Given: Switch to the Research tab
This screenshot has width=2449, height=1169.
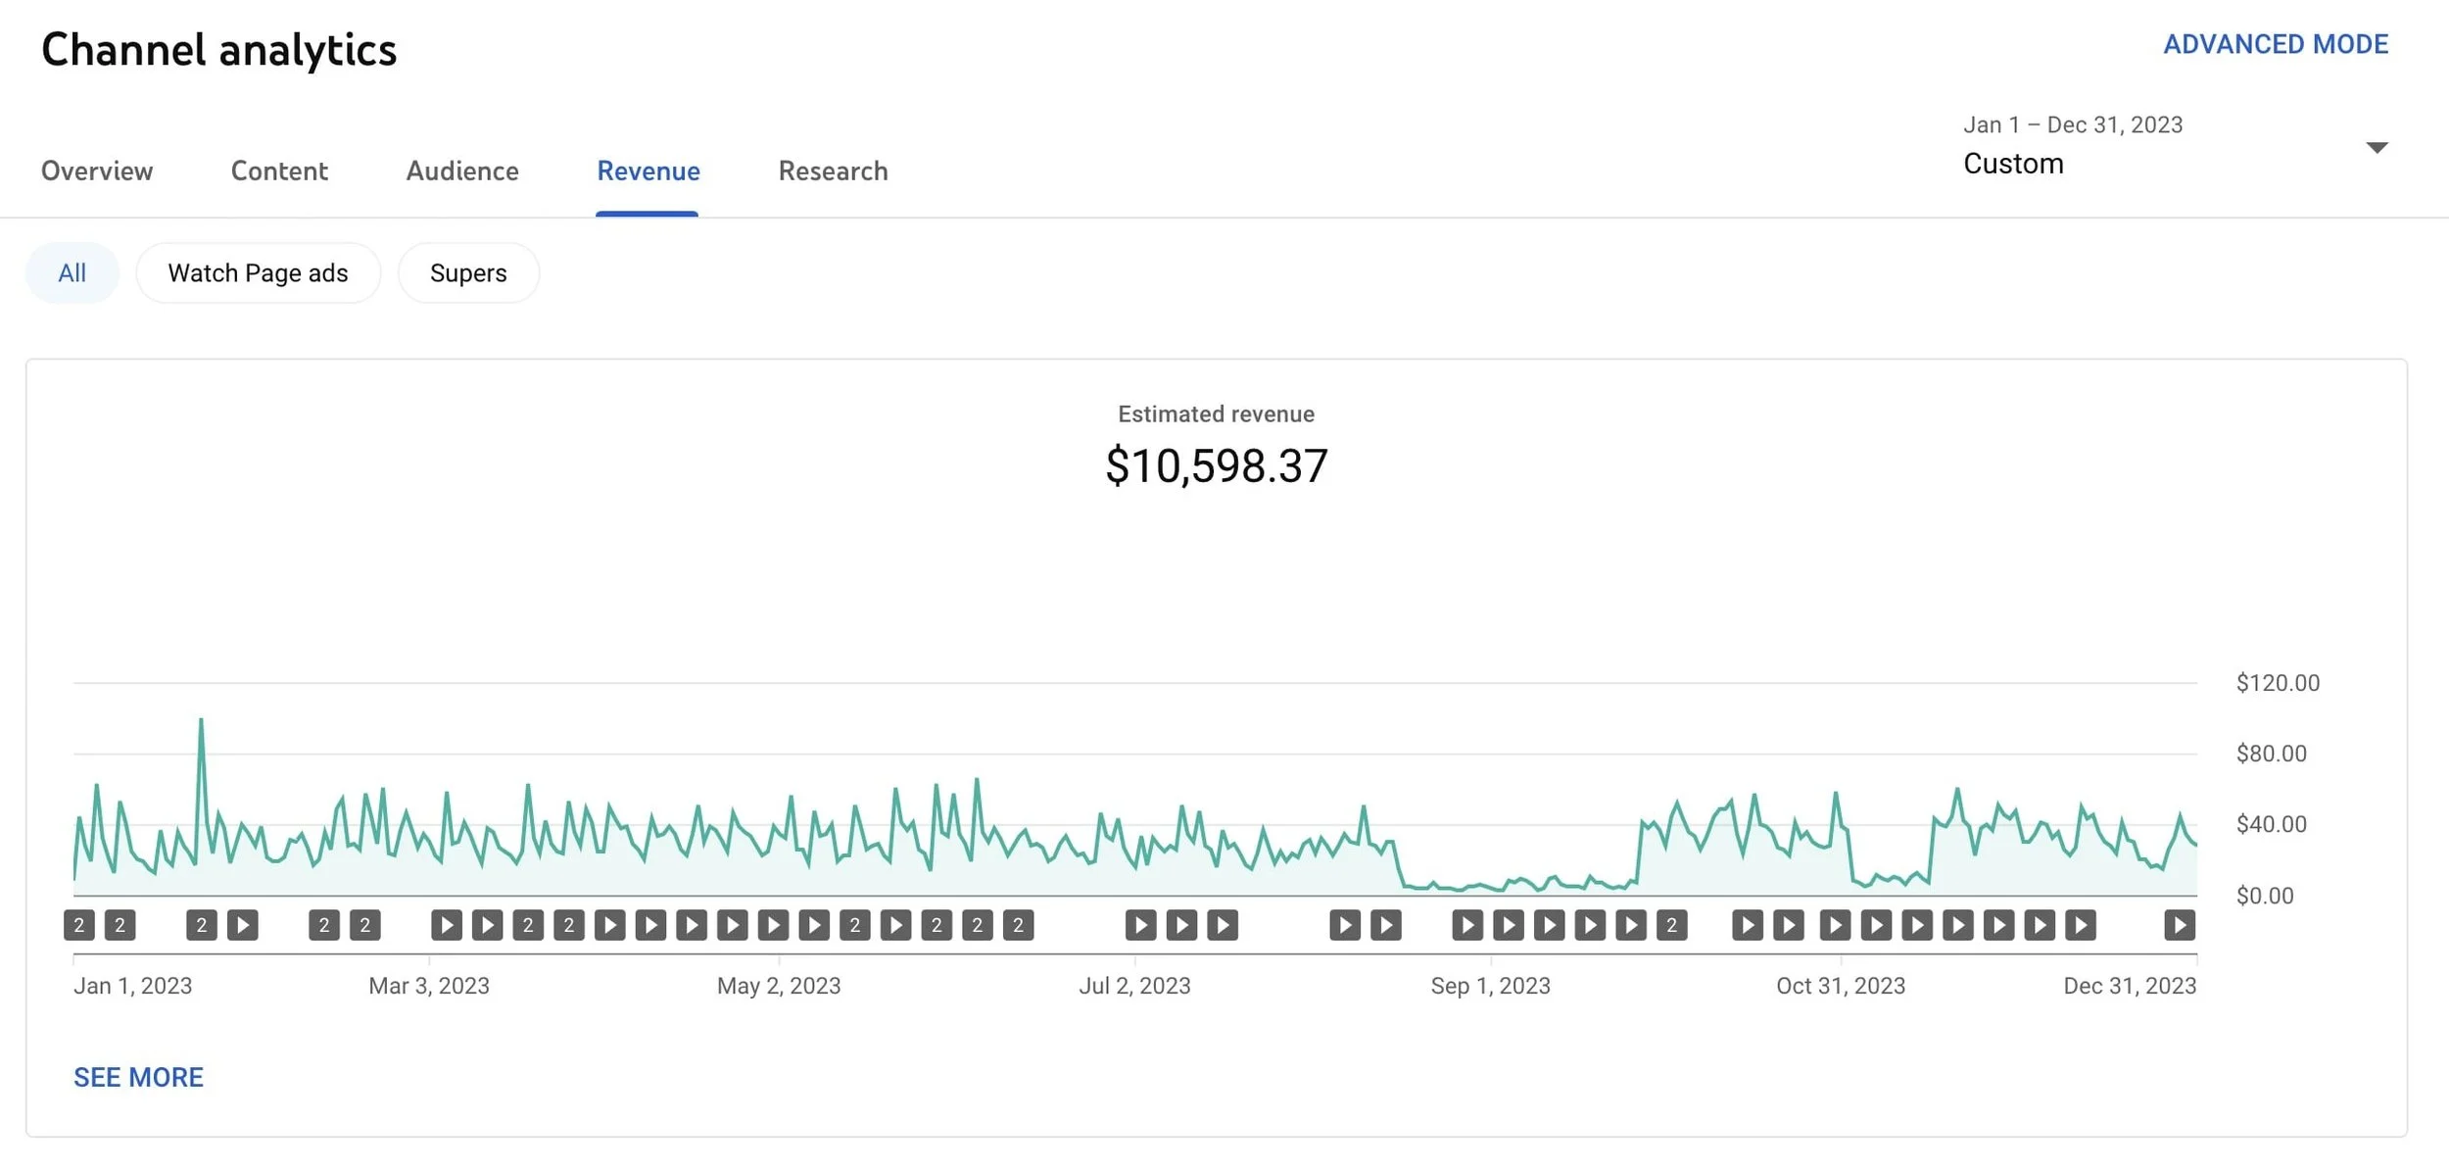Looking at the screenshot, I should 833,170.
